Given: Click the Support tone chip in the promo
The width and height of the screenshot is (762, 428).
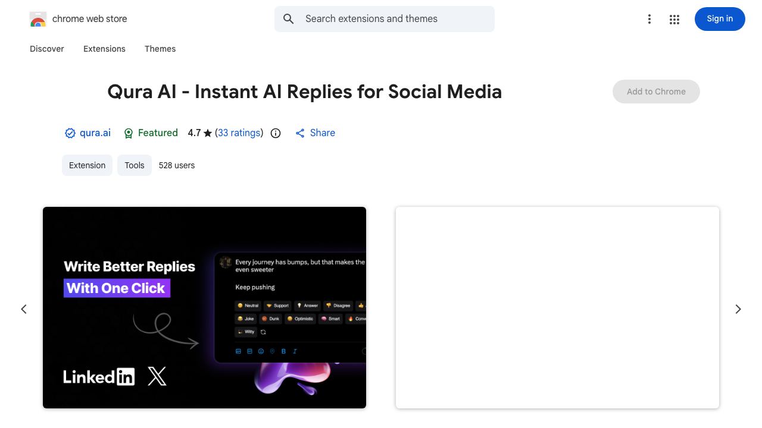Looking at the screenshot, I should pos(277,306).
